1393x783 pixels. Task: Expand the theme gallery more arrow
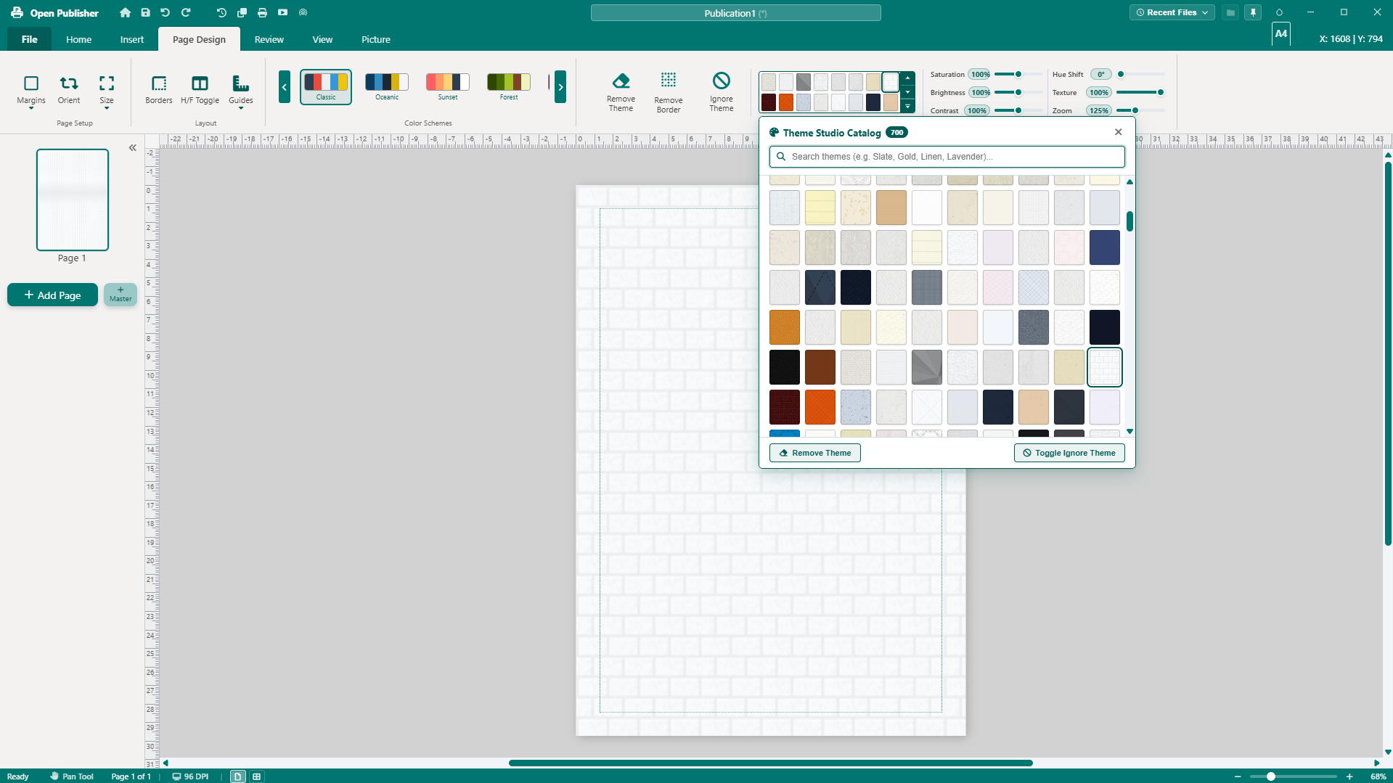(x=907, y=107)
